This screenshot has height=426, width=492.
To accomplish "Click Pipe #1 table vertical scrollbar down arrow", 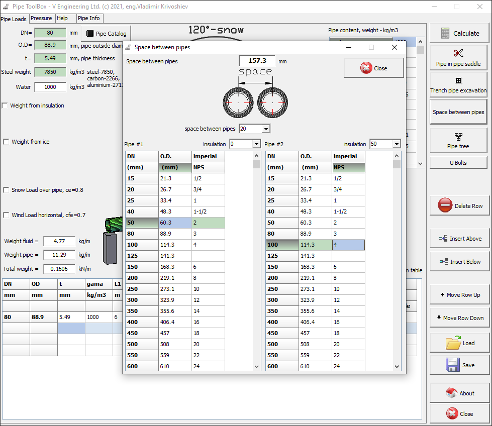I will click(257, 367).
